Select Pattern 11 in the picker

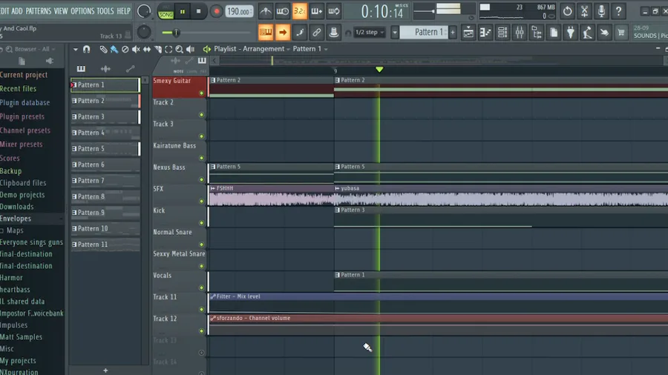point(105,245)
